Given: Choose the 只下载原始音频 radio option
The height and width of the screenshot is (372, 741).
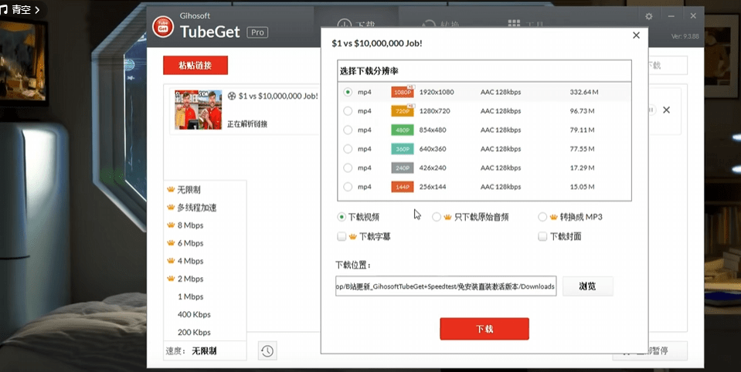Looking at the screenshot, I should (x=437, y=217).
